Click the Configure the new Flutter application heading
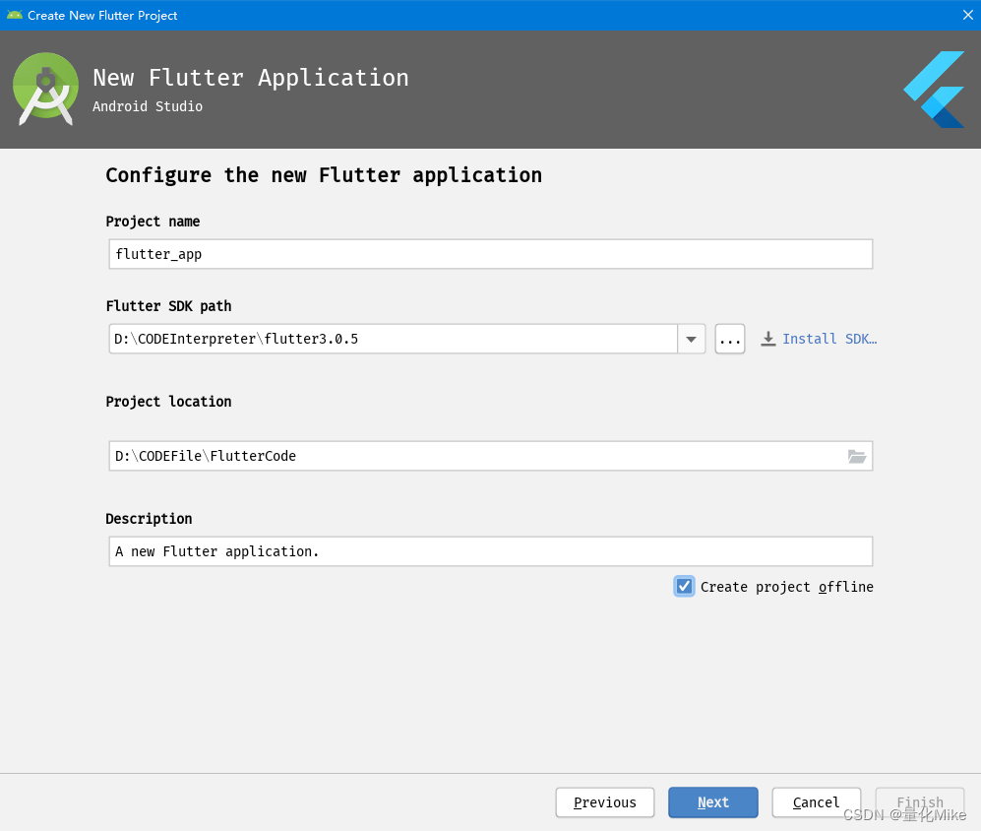The image size is (981, 831). (x=324, y=175)
